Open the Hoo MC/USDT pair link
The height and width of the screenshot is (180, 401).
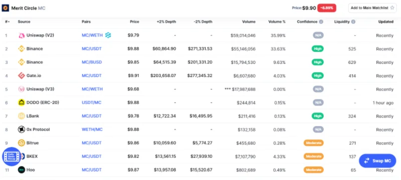tap(92, 170)
